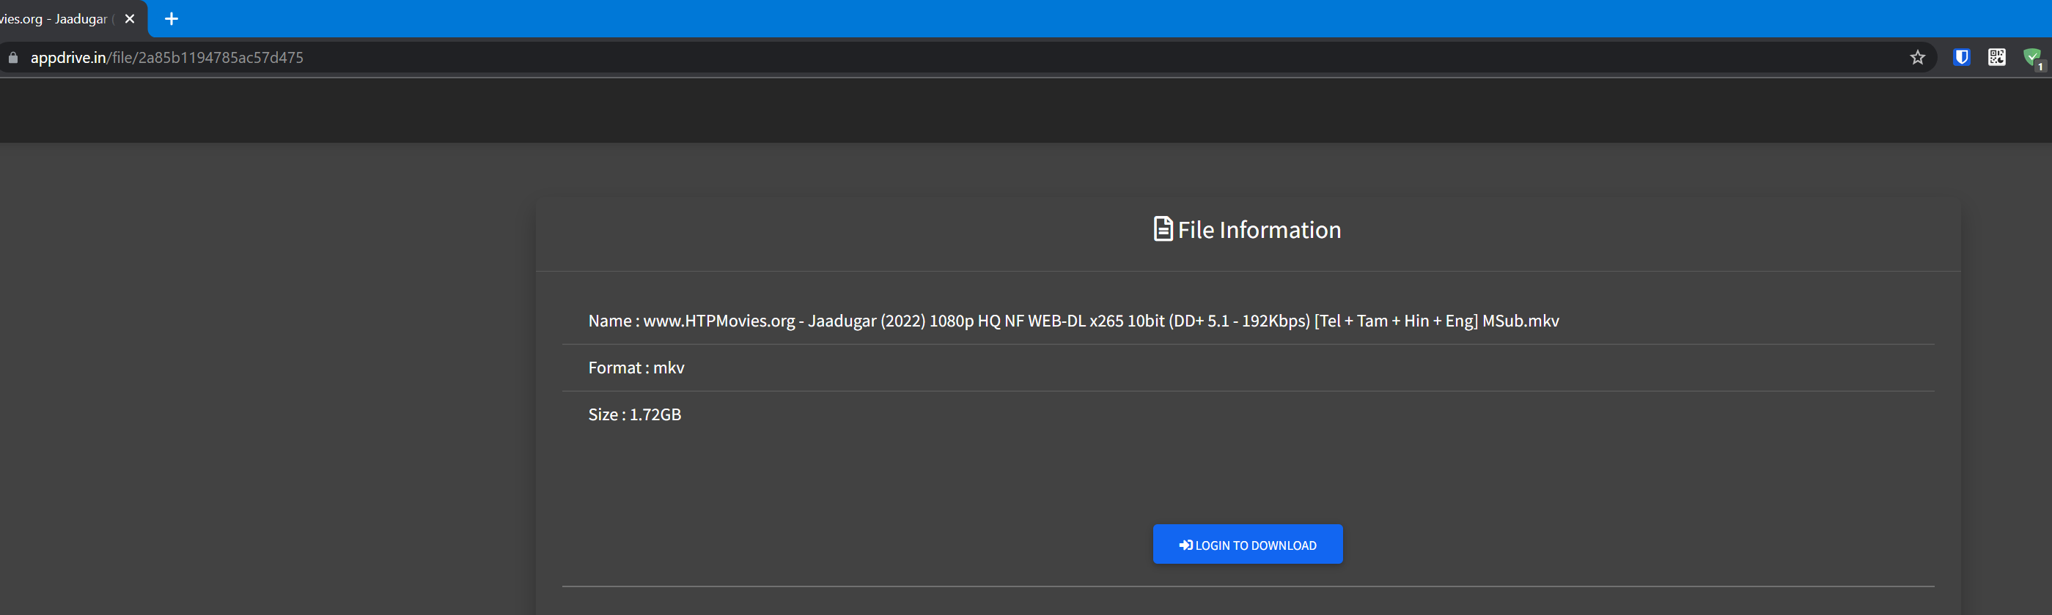
Task: Click the 'Format : mkv' text
Action: tap(636, 368)
